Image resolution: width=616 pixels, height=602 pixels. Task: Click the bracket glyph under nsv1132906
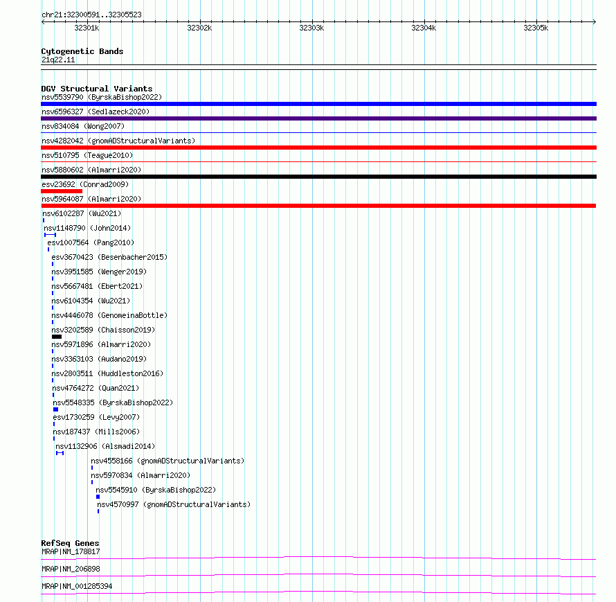tap(60, 453)
